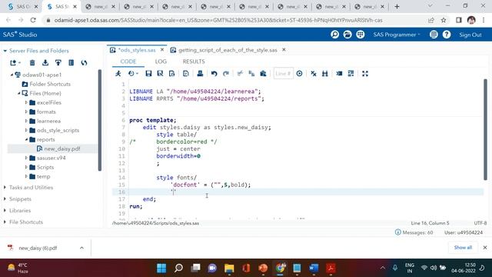Screen dimensions: 492x277
Task: Click the go-to-line play icon
Action: pyautogui.click(x=299, y=74)
